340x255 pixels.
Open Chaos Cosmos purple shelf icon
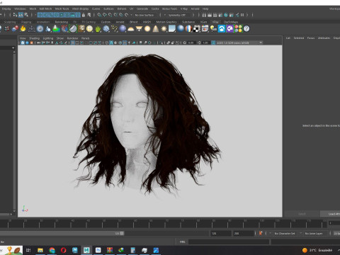point(229,29)
